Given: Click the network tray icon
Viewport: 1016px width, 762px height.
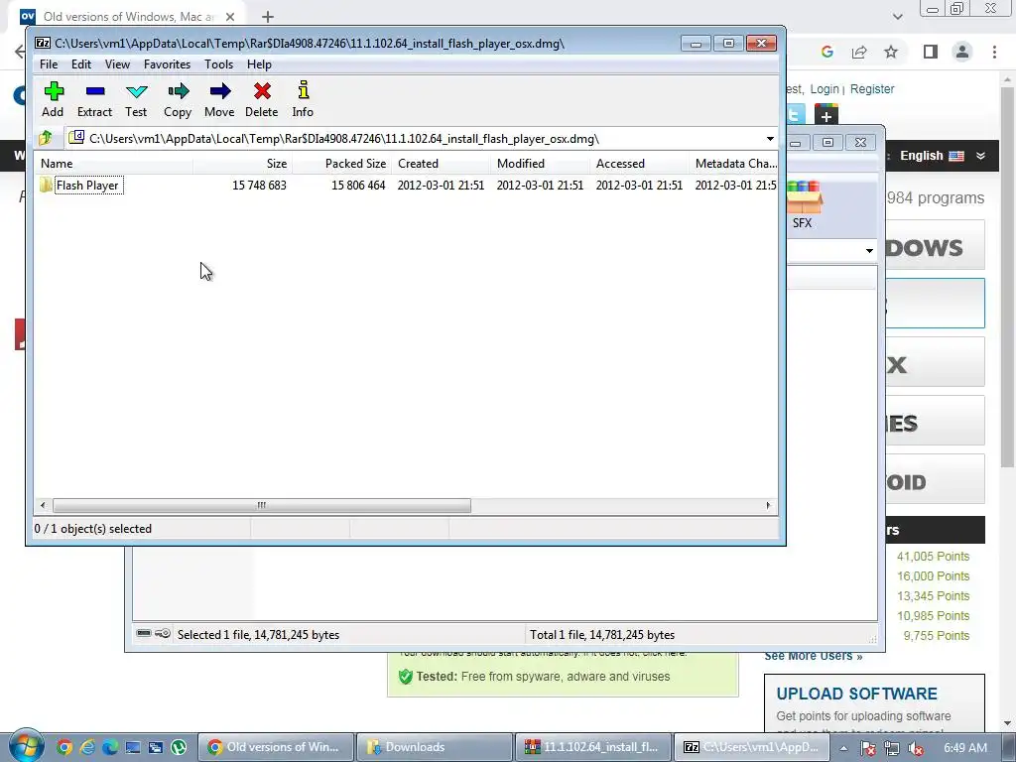Looking at the screenshot, I should (x=892, y=748).
